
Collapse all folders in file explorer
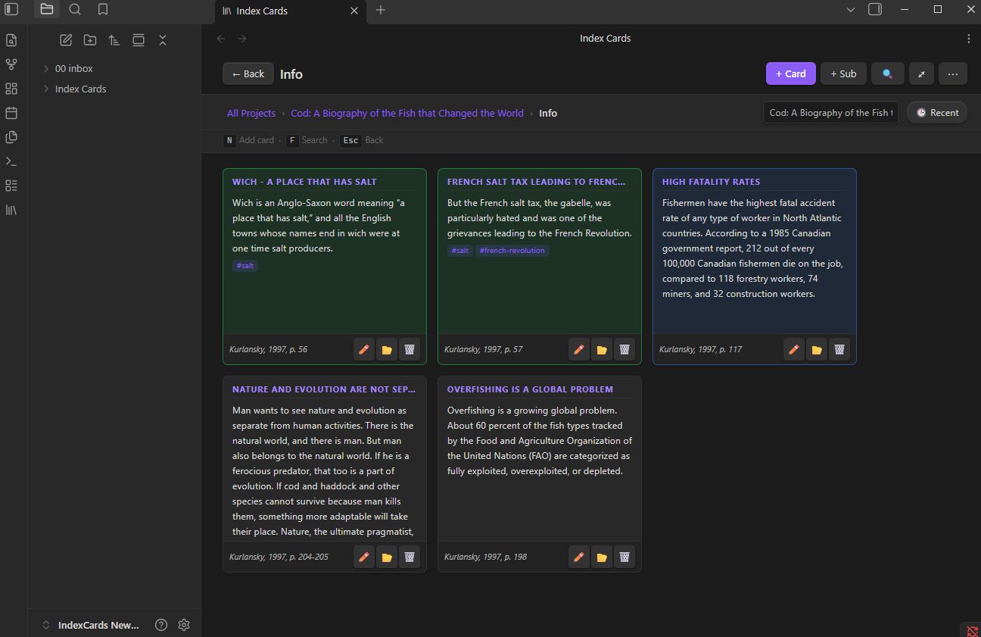pos(163,40)
